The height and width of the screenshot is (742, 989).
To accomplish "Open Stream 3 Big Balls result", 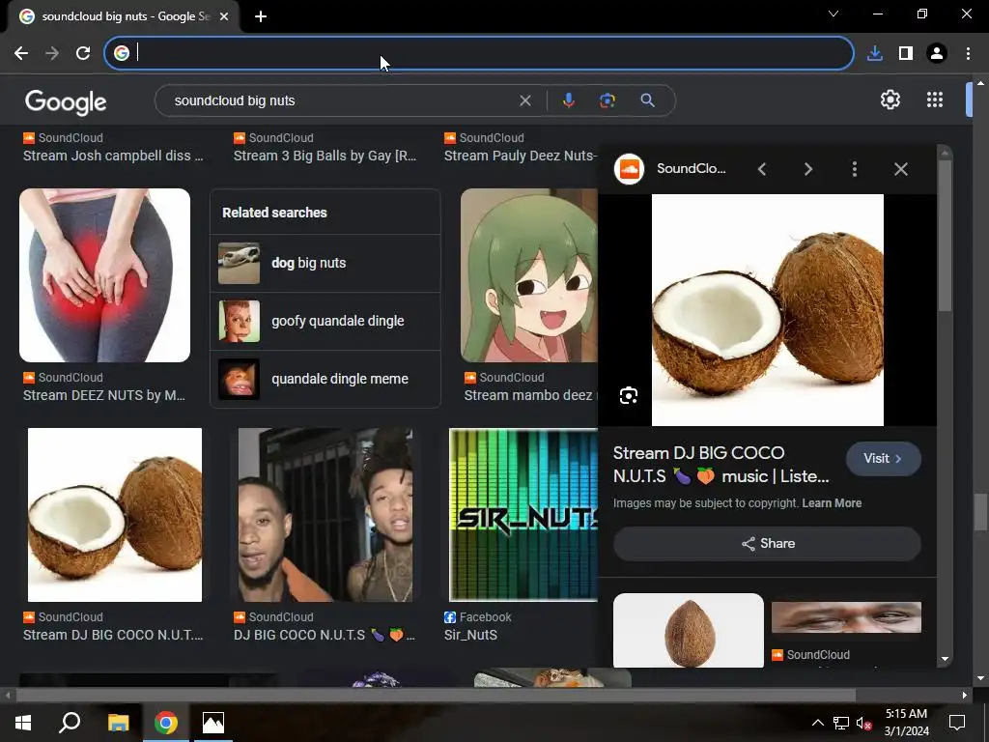I will 325,156.
